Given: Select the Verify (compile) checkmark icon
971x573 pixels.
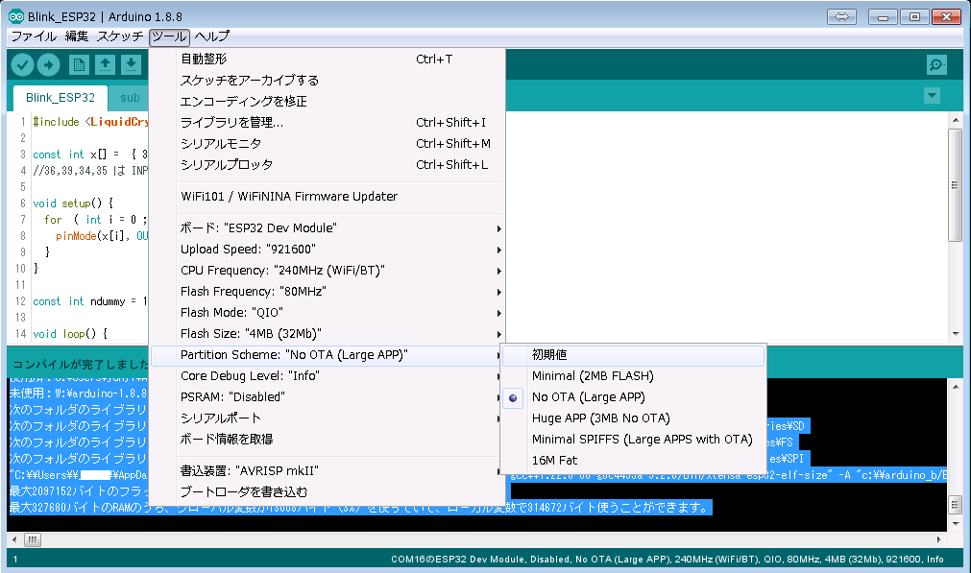Looking at the screenshot, I should [x=22, y=64].
